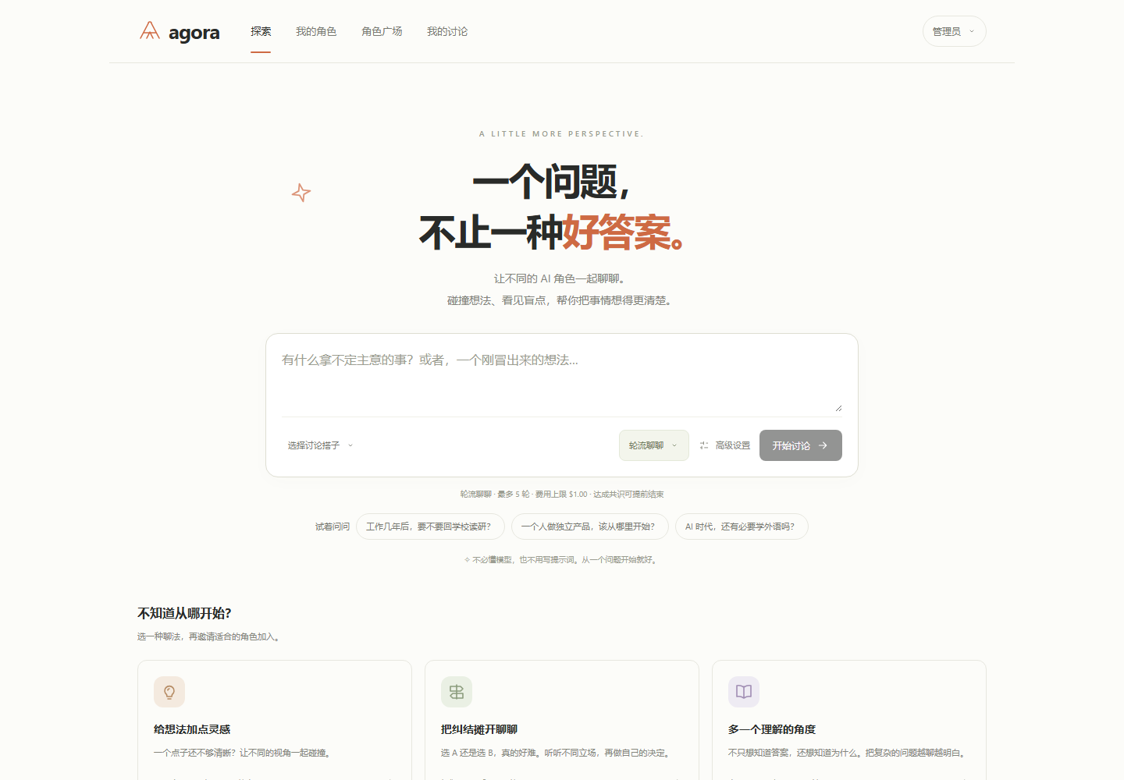Click the open book icon on 多一个理解的角度 card

744,692
